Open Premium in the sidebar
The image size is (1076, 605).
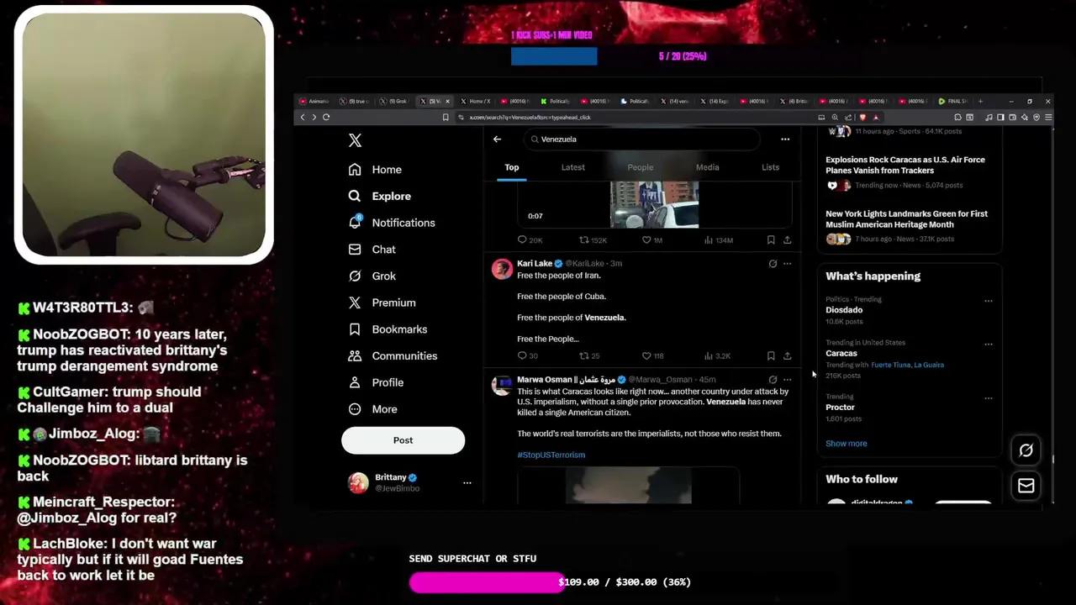(x=382, y=302)
